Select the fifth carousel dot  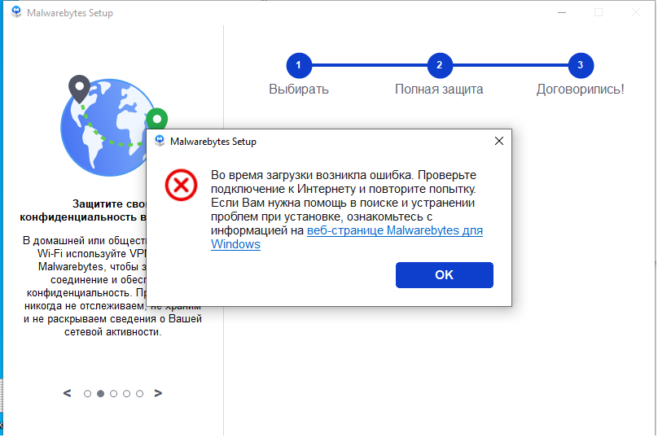pos(139,394)
